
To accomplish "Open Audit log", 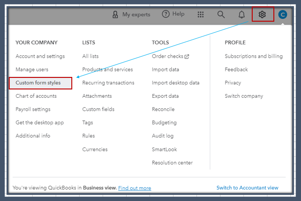I will 162,136.
